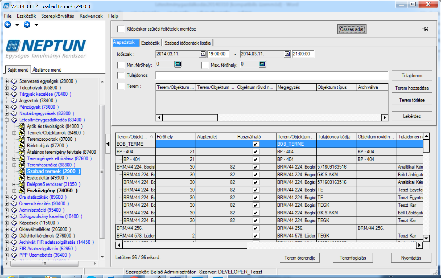Click the Terem list horizontal scrollbar thumb
The width and height of the screenshot is (441, 278).
click(x=190, y=117)
